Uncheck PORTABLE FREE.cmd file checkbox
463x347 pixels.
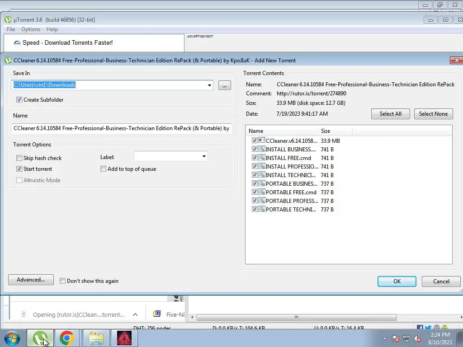pos(255,192)
